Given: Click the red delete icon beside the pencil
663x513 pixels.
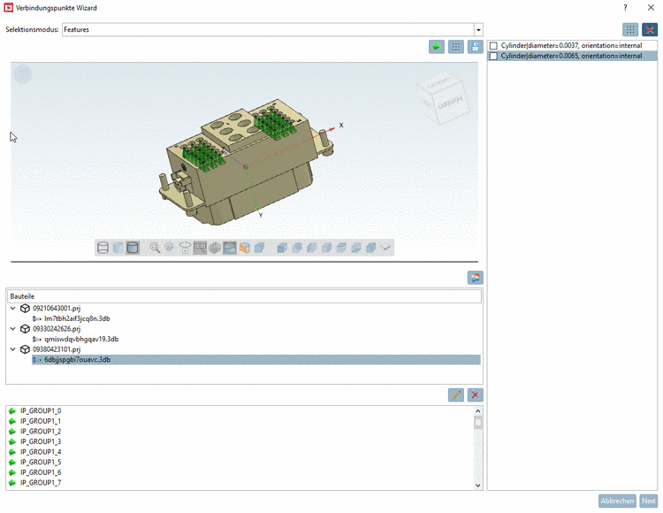Looking at the screenshot, I should tap(476, 394).
